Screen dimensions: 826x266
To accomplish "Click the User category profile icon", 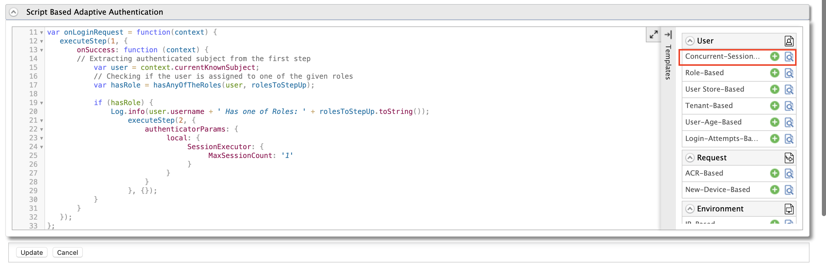I will coord(789,41).
